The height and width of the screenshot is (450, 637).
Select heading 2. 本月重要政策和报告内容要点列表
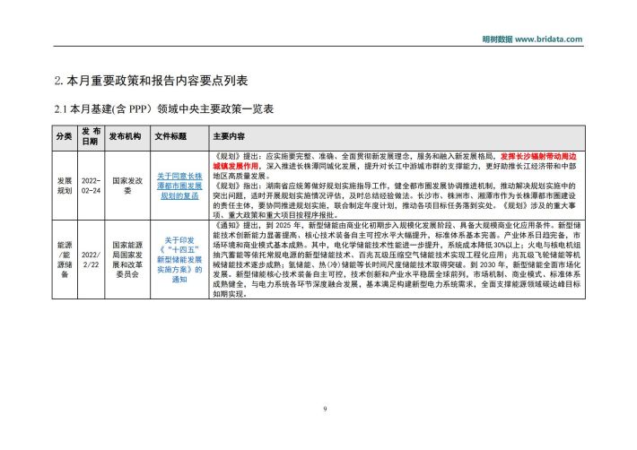click(x=151, y=81)
